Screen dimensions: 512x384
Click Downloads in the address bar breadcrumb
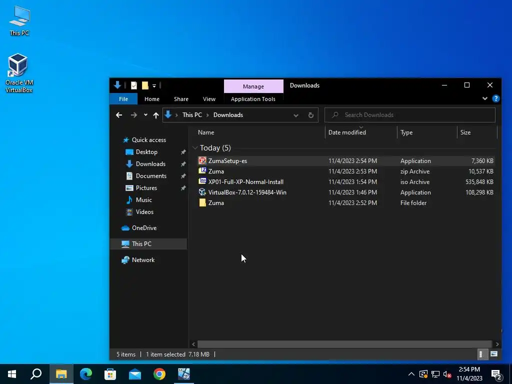point(228,115)
